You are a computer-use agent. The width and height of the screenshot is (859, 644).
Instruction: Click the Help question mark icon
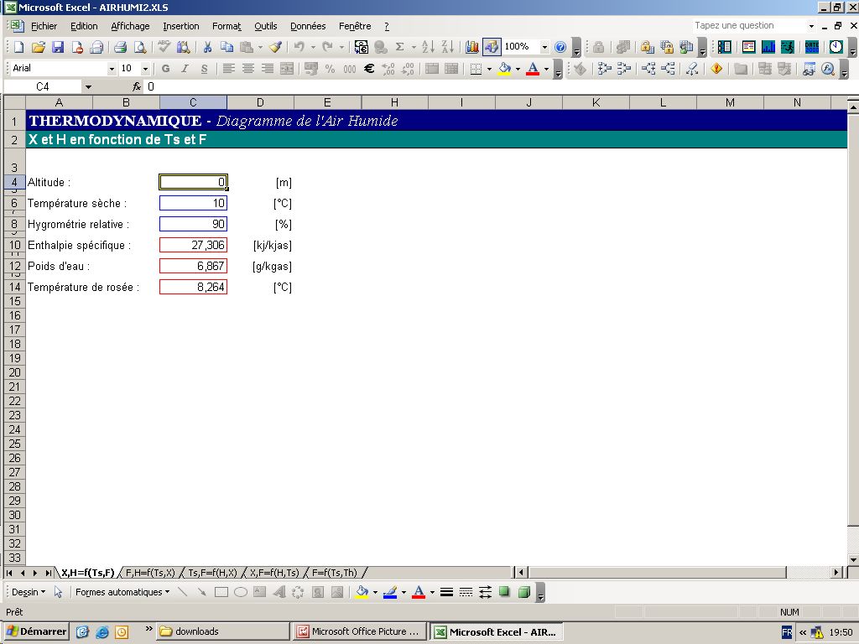point(560,47)
